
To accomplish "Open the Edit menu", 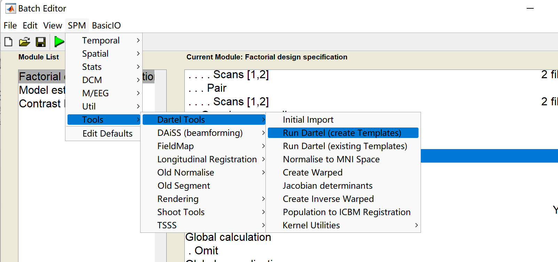I will click(x=30, y=25).
